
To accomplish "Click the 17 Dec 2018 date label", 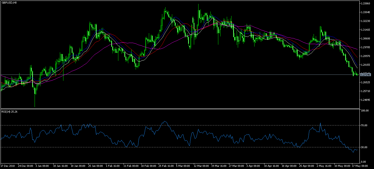I will coord(8,166).
